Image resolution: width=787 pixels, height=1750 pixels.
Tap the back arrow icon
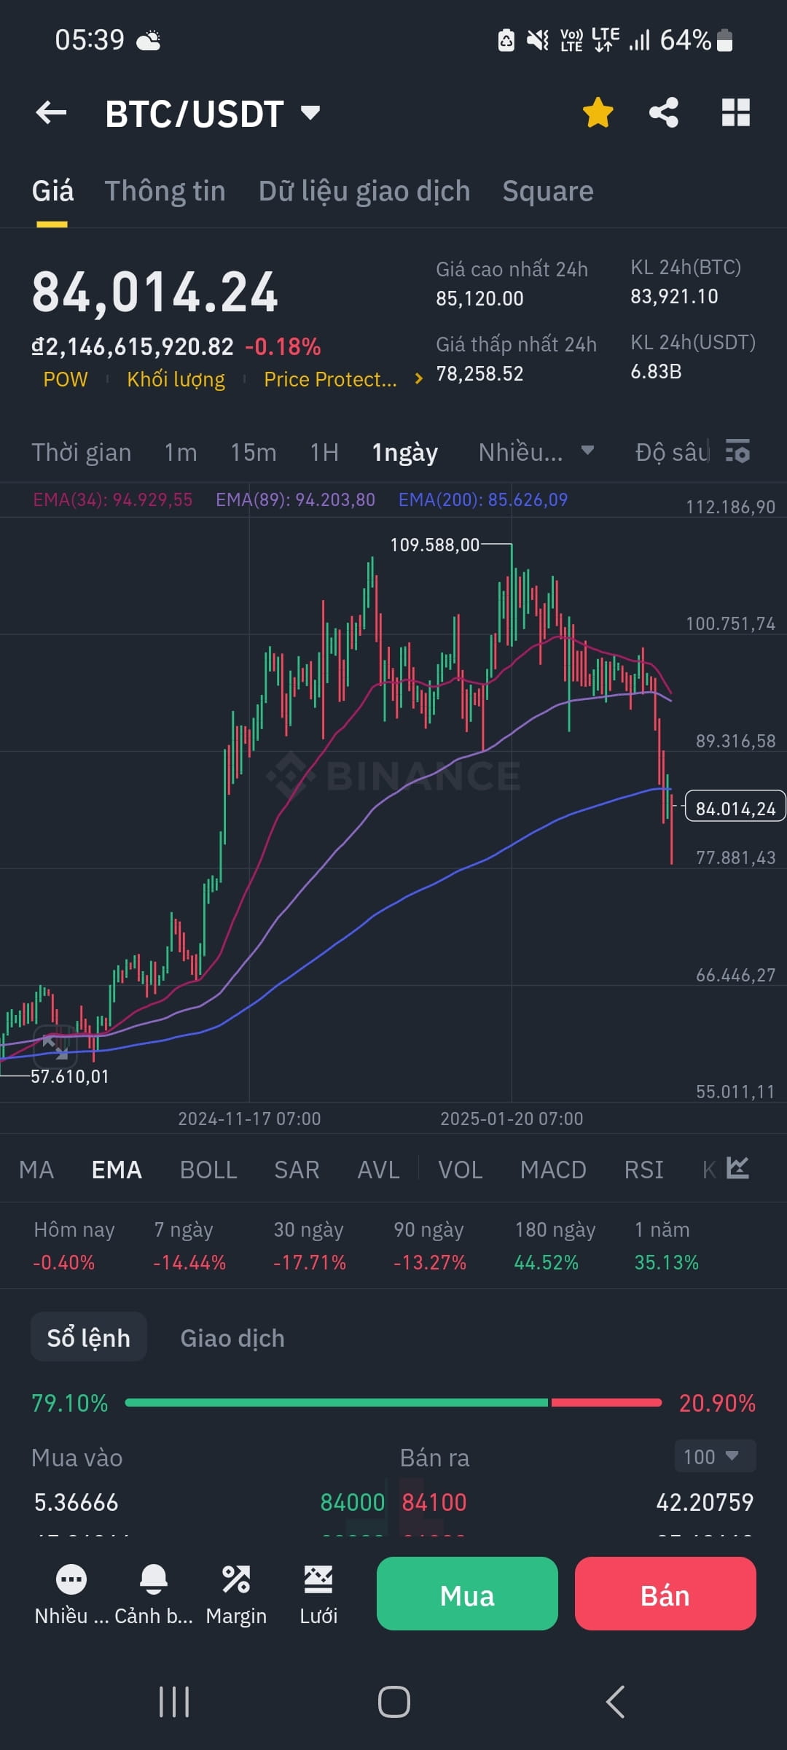(x=51, y=113)
